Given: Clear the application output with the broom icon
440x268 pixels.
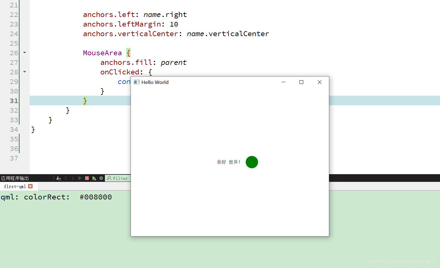Looking at the screenshot, I should click(58, 178).
